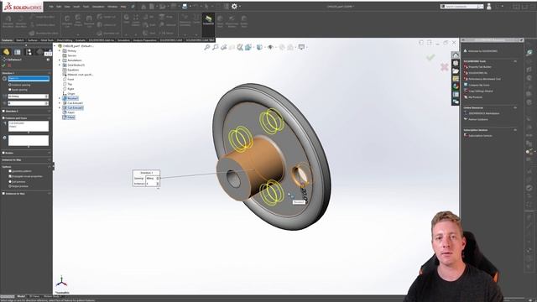Expand the Cut-Extrude1 feature node

60,103
